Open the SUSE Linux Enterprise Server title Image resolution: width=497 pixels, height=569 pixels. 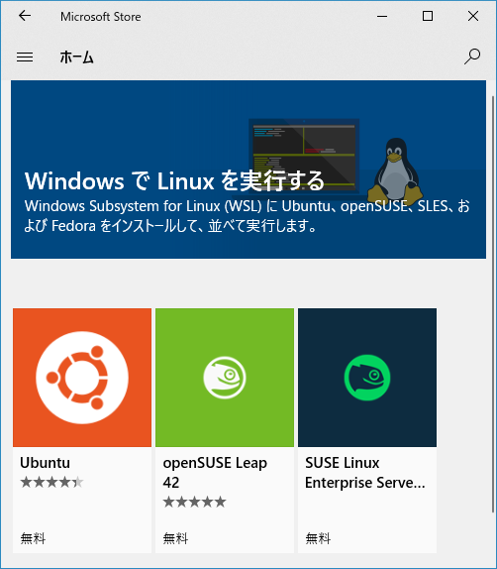click(365, 473)
